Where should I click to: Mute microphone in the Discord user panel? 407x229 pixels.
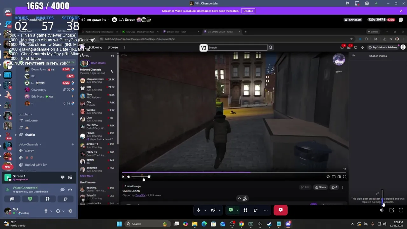[x=46, y=211]
